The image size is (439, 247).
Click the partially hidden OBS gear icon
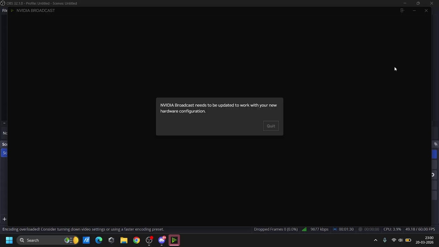point(433,175)
